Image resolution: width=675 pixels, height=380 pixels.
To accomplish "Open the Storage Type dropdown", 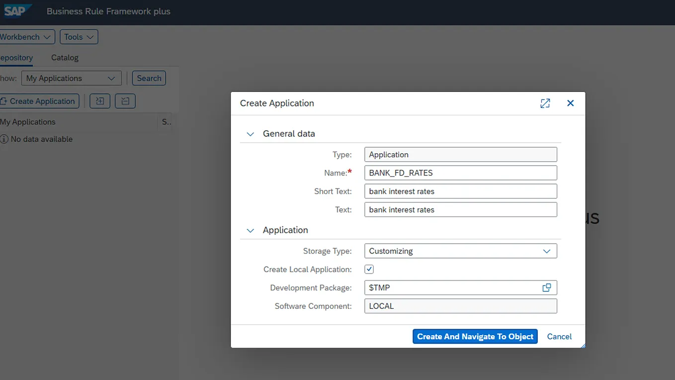I will tap(546, 251).
